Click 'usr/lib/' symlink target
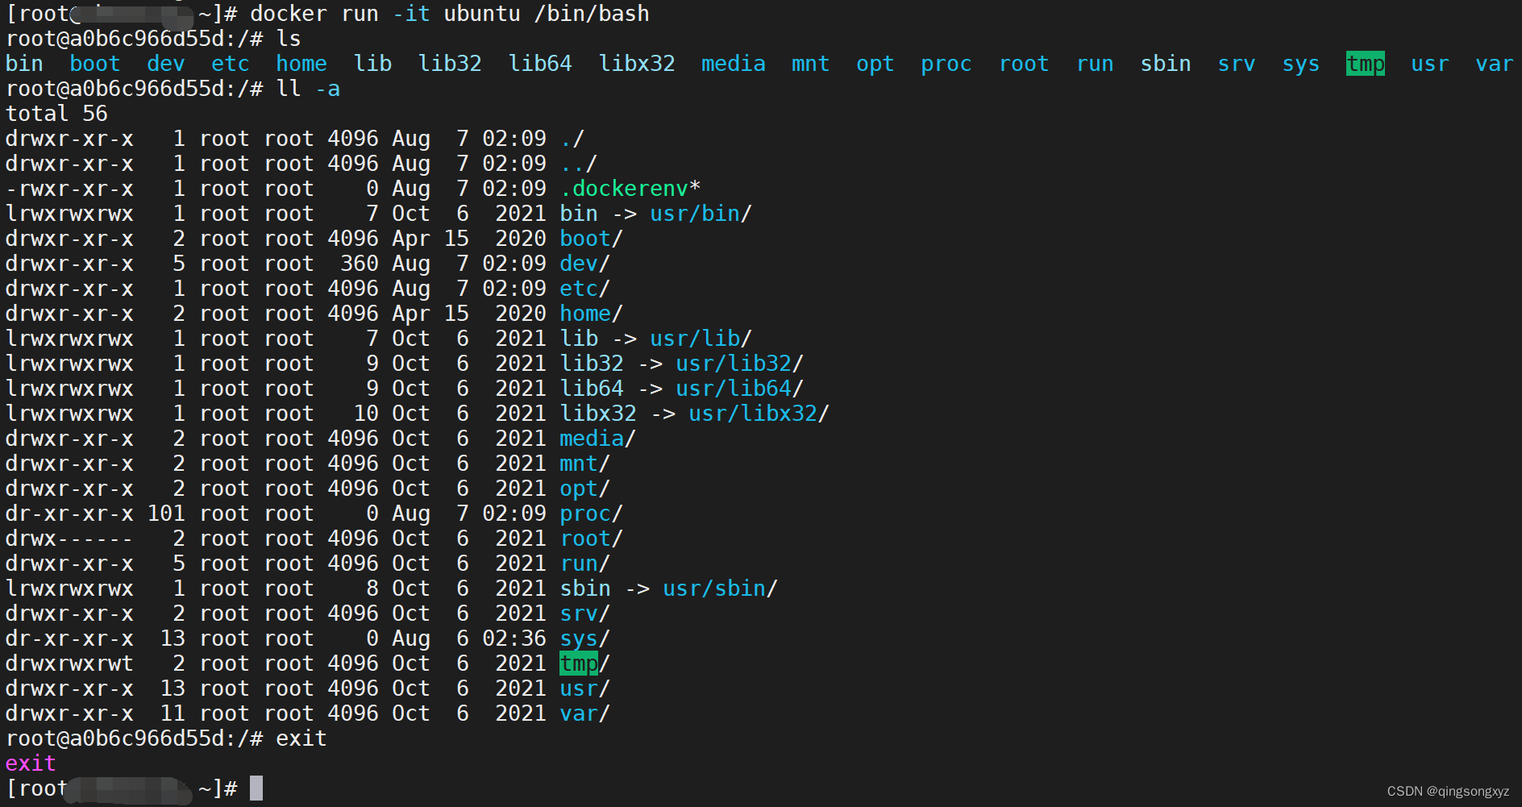Screen dimensions: 1522x807 701,339
